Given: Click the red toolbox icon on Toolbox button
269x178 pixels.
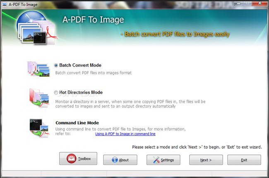Looking at the screenshot, I should 71,159.
